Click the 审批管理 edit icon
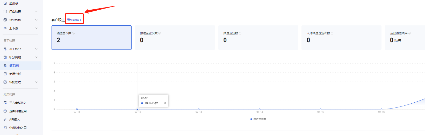The image size is (425, 135). click(5, 82)
